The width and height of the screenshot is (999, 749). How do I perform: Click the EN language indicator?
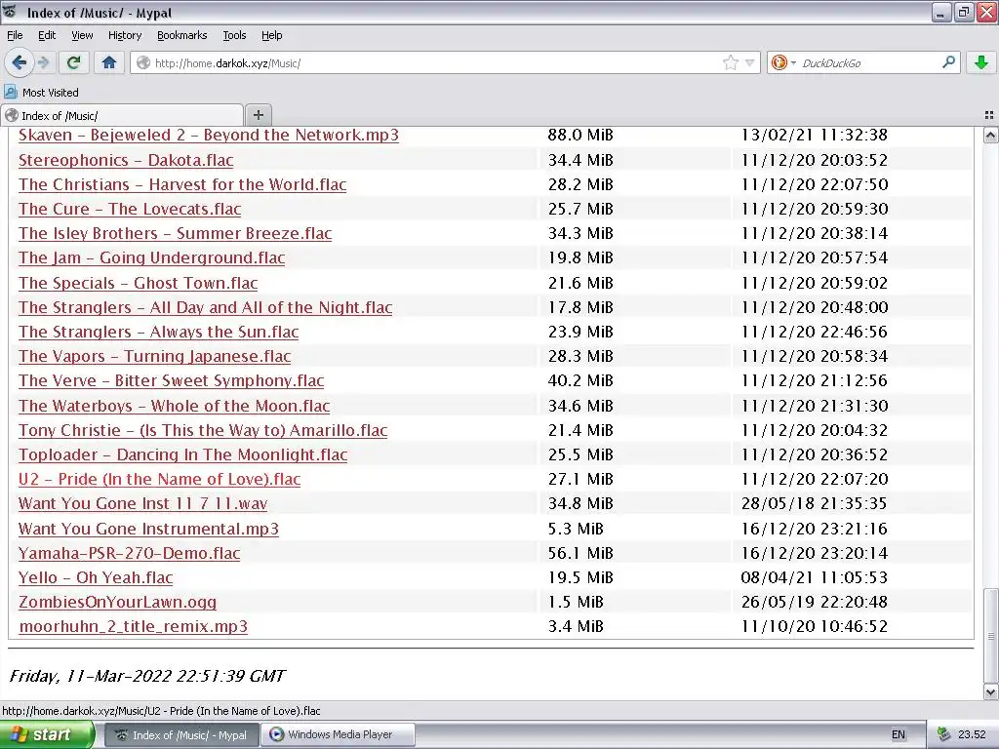click(x=898, y=734)
